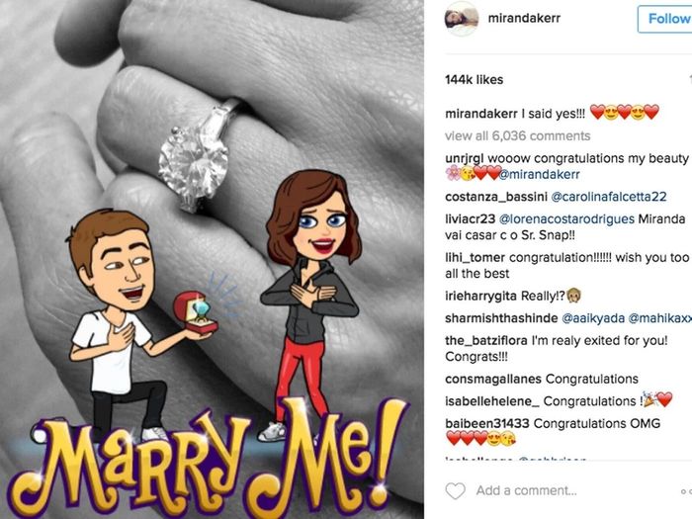Open irieharrygita commenter profile
This screenshot has width=692, height=519.
click(480, 296)
